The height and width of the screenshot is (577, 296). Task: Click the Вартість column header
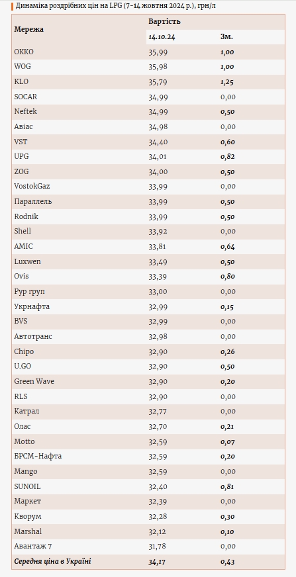click(164, 21)
